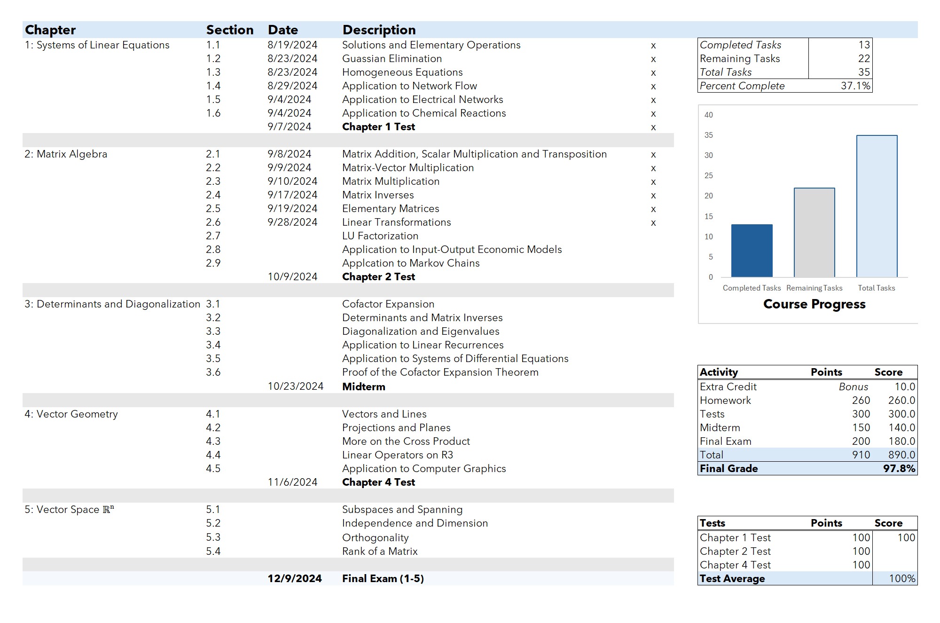Click section number 2.7

tap(213, 236)
